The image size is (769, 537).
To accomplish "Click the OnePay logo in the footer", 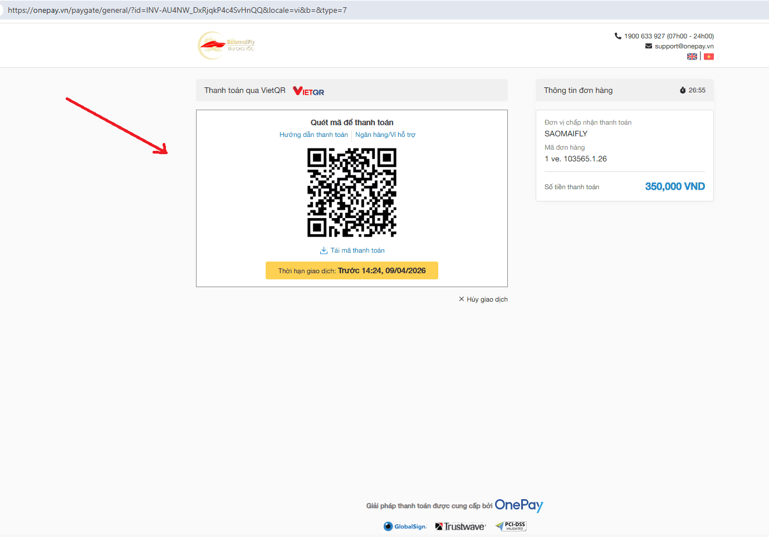I will tap(518, 505).
